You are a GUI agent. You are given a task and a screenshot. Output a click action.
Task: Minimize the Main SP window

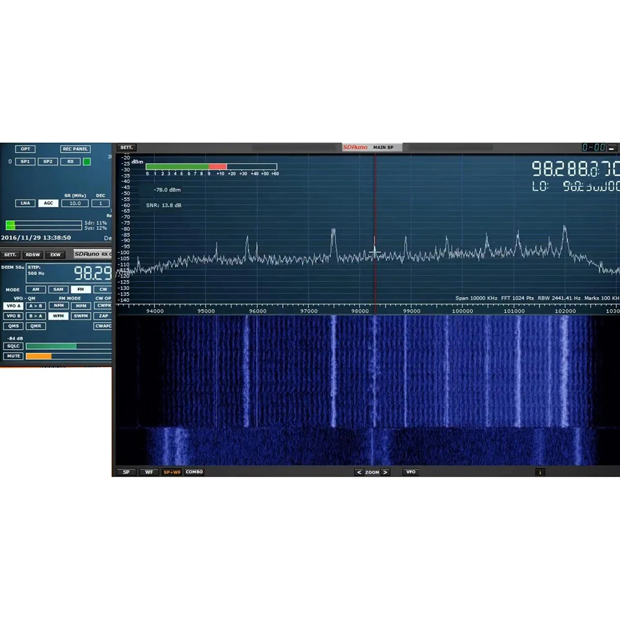[x=612, y=148]
